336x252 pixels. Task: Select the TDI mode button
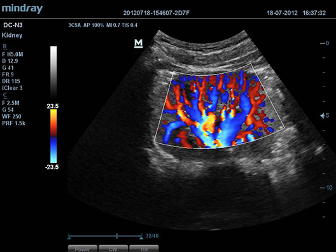(x=144, y=249)
